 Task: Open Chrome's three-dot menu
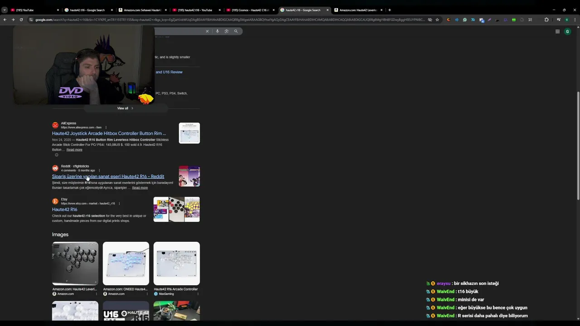pyautogui.click(x=574, y=19)
